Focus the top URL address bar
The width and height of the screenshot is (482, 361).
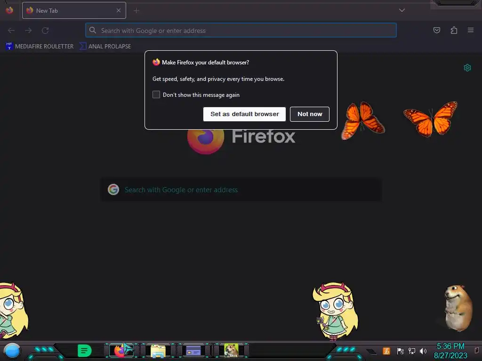click(241, 31)
